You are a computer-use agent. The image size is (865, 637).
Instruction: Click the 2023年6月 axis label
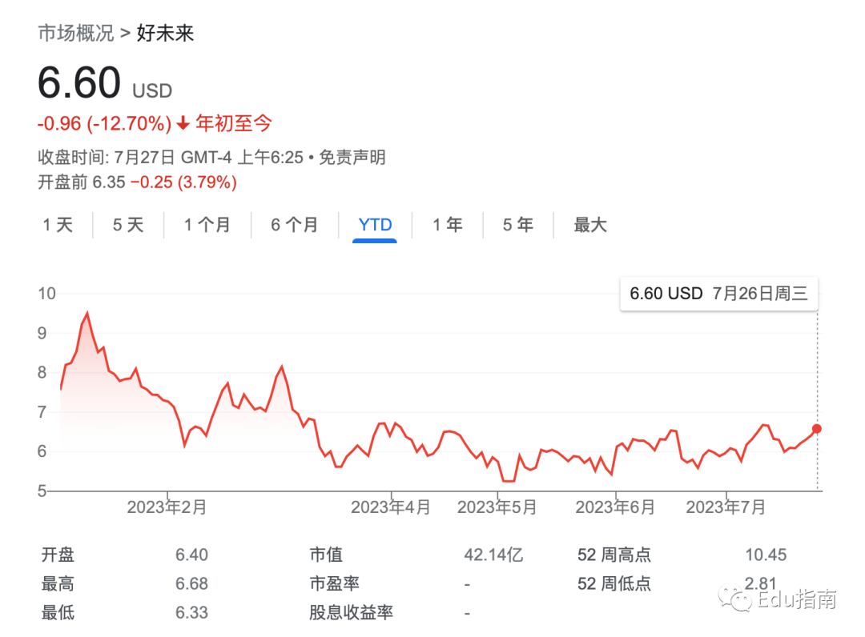pos(616,507)
